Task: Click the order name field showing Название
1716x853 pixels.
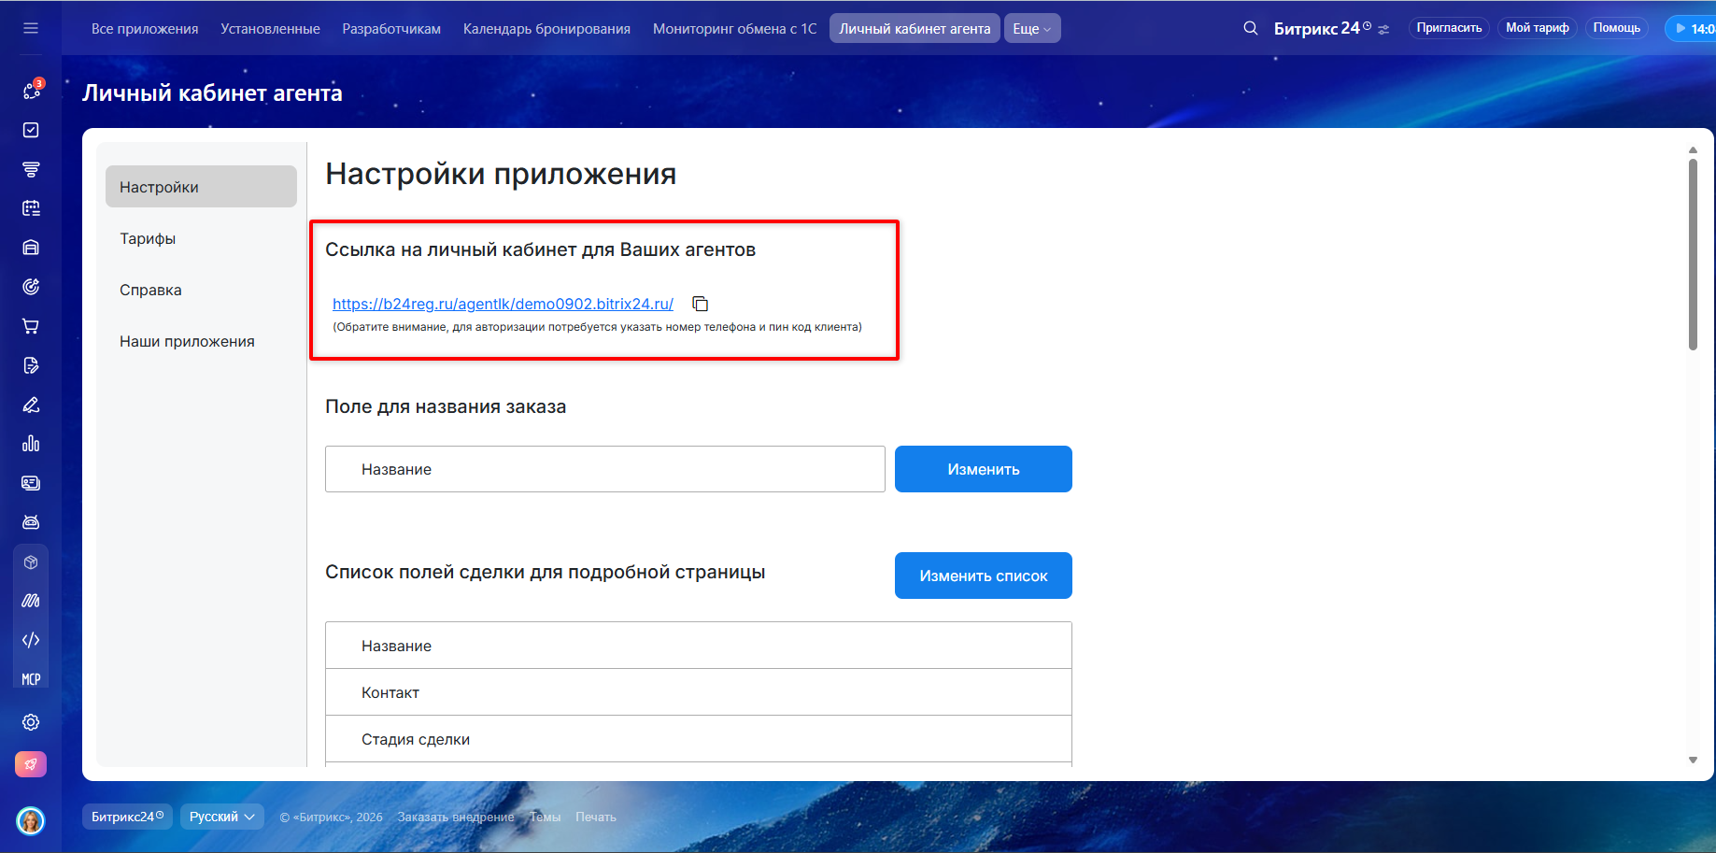Action: (x=604, y=469)
